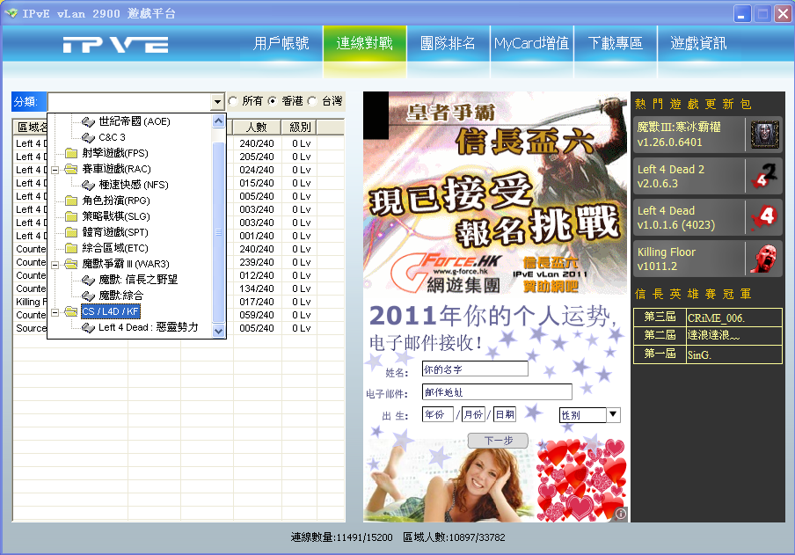Screen dimensions: 795x555
Task: Open the MyCard增值 tab
Action: (x=532, y=44)
